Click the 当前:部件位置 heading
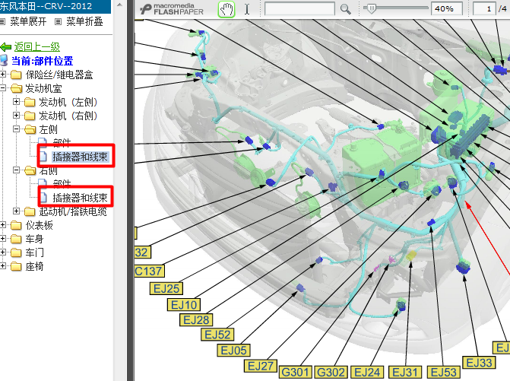Screen dimensions: 510x381 coord(43,61)
